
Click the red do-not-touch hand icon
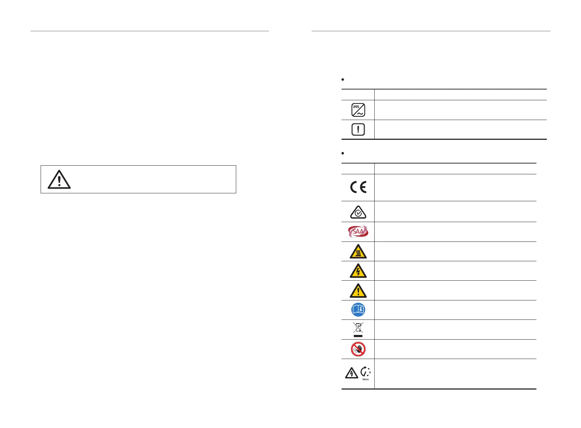[x=358, y=349]
